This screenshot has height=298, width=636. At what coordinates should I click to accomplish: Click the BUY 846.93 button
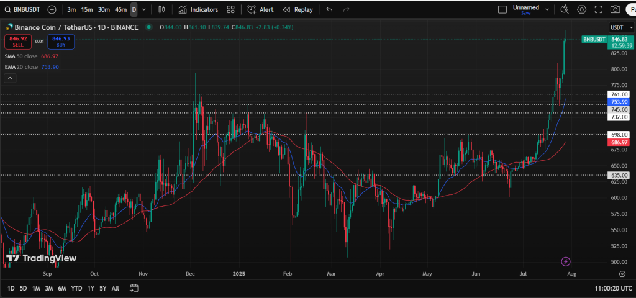61,42
